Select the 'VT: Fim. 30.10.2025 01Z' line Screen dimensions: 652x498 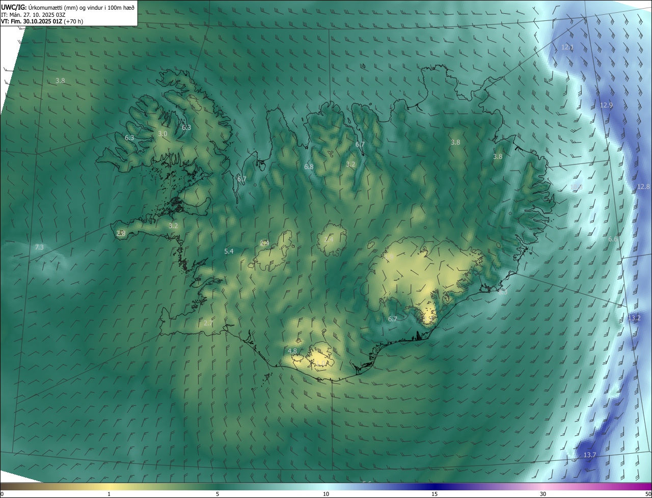point(42,21)
